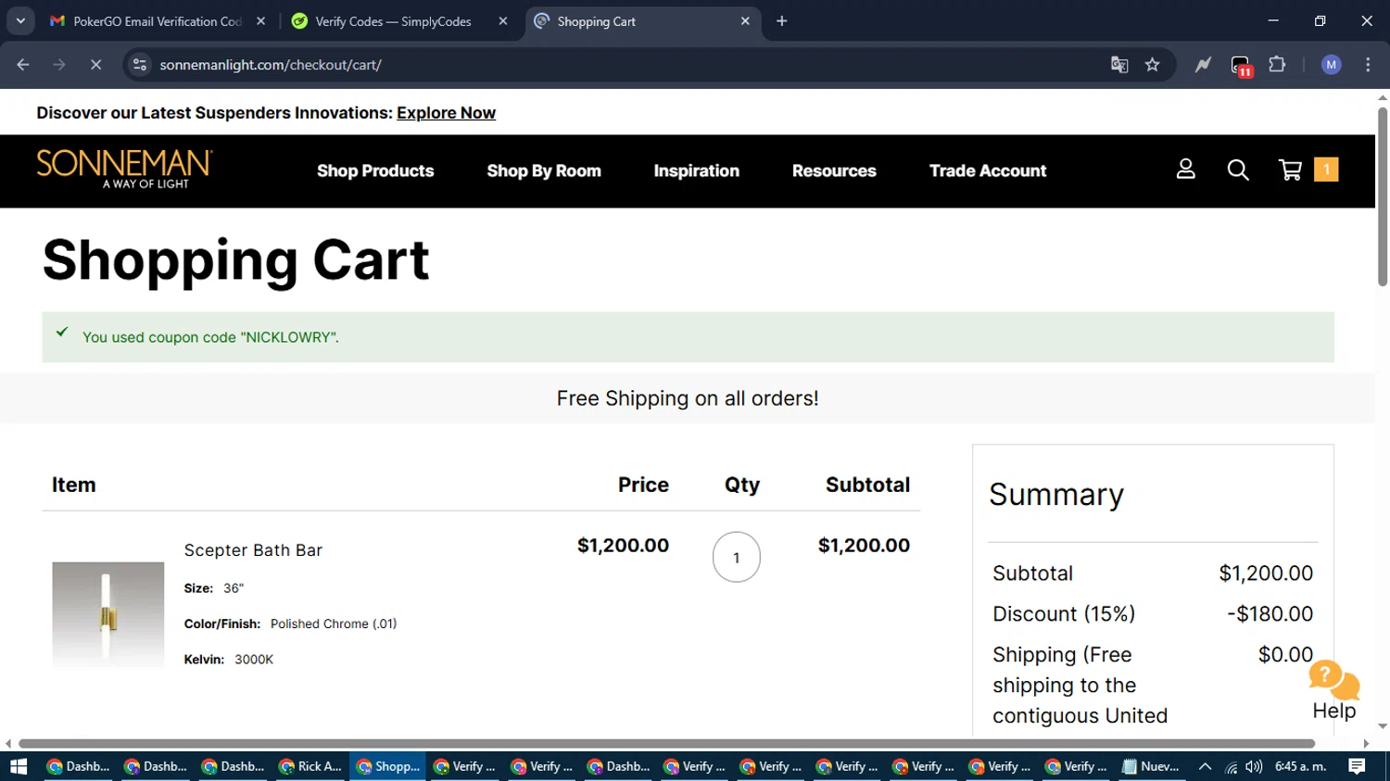Open Shop By Room menu
1390x781 pixels.
(x=544, y=171)
